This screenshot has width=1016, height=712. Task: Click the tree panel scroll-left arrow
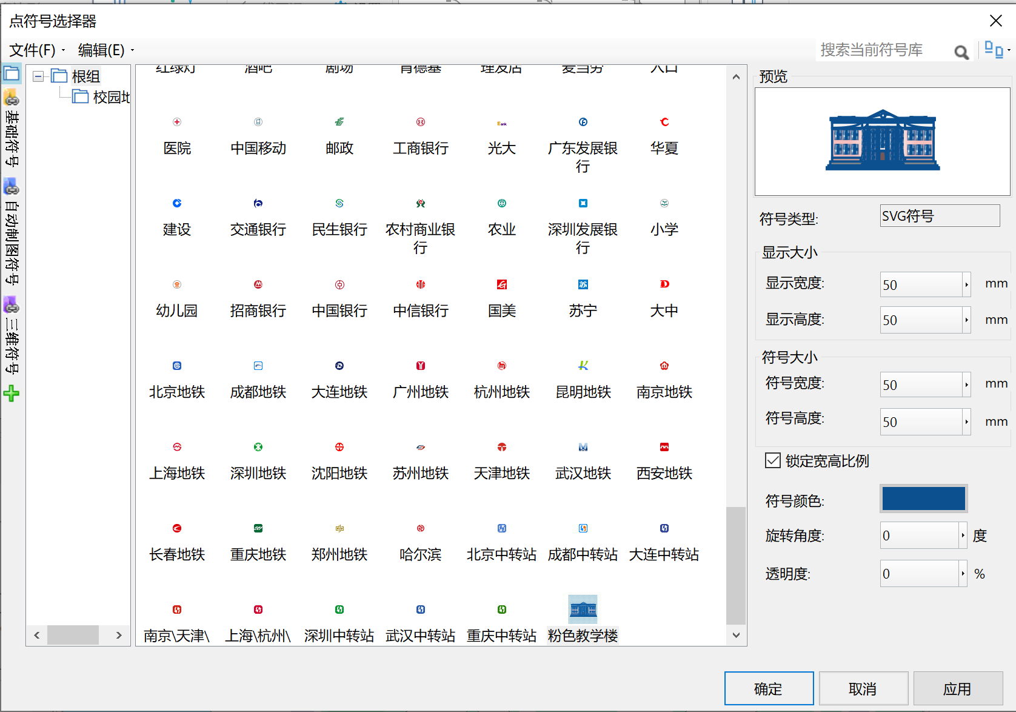tap(37, 635)
